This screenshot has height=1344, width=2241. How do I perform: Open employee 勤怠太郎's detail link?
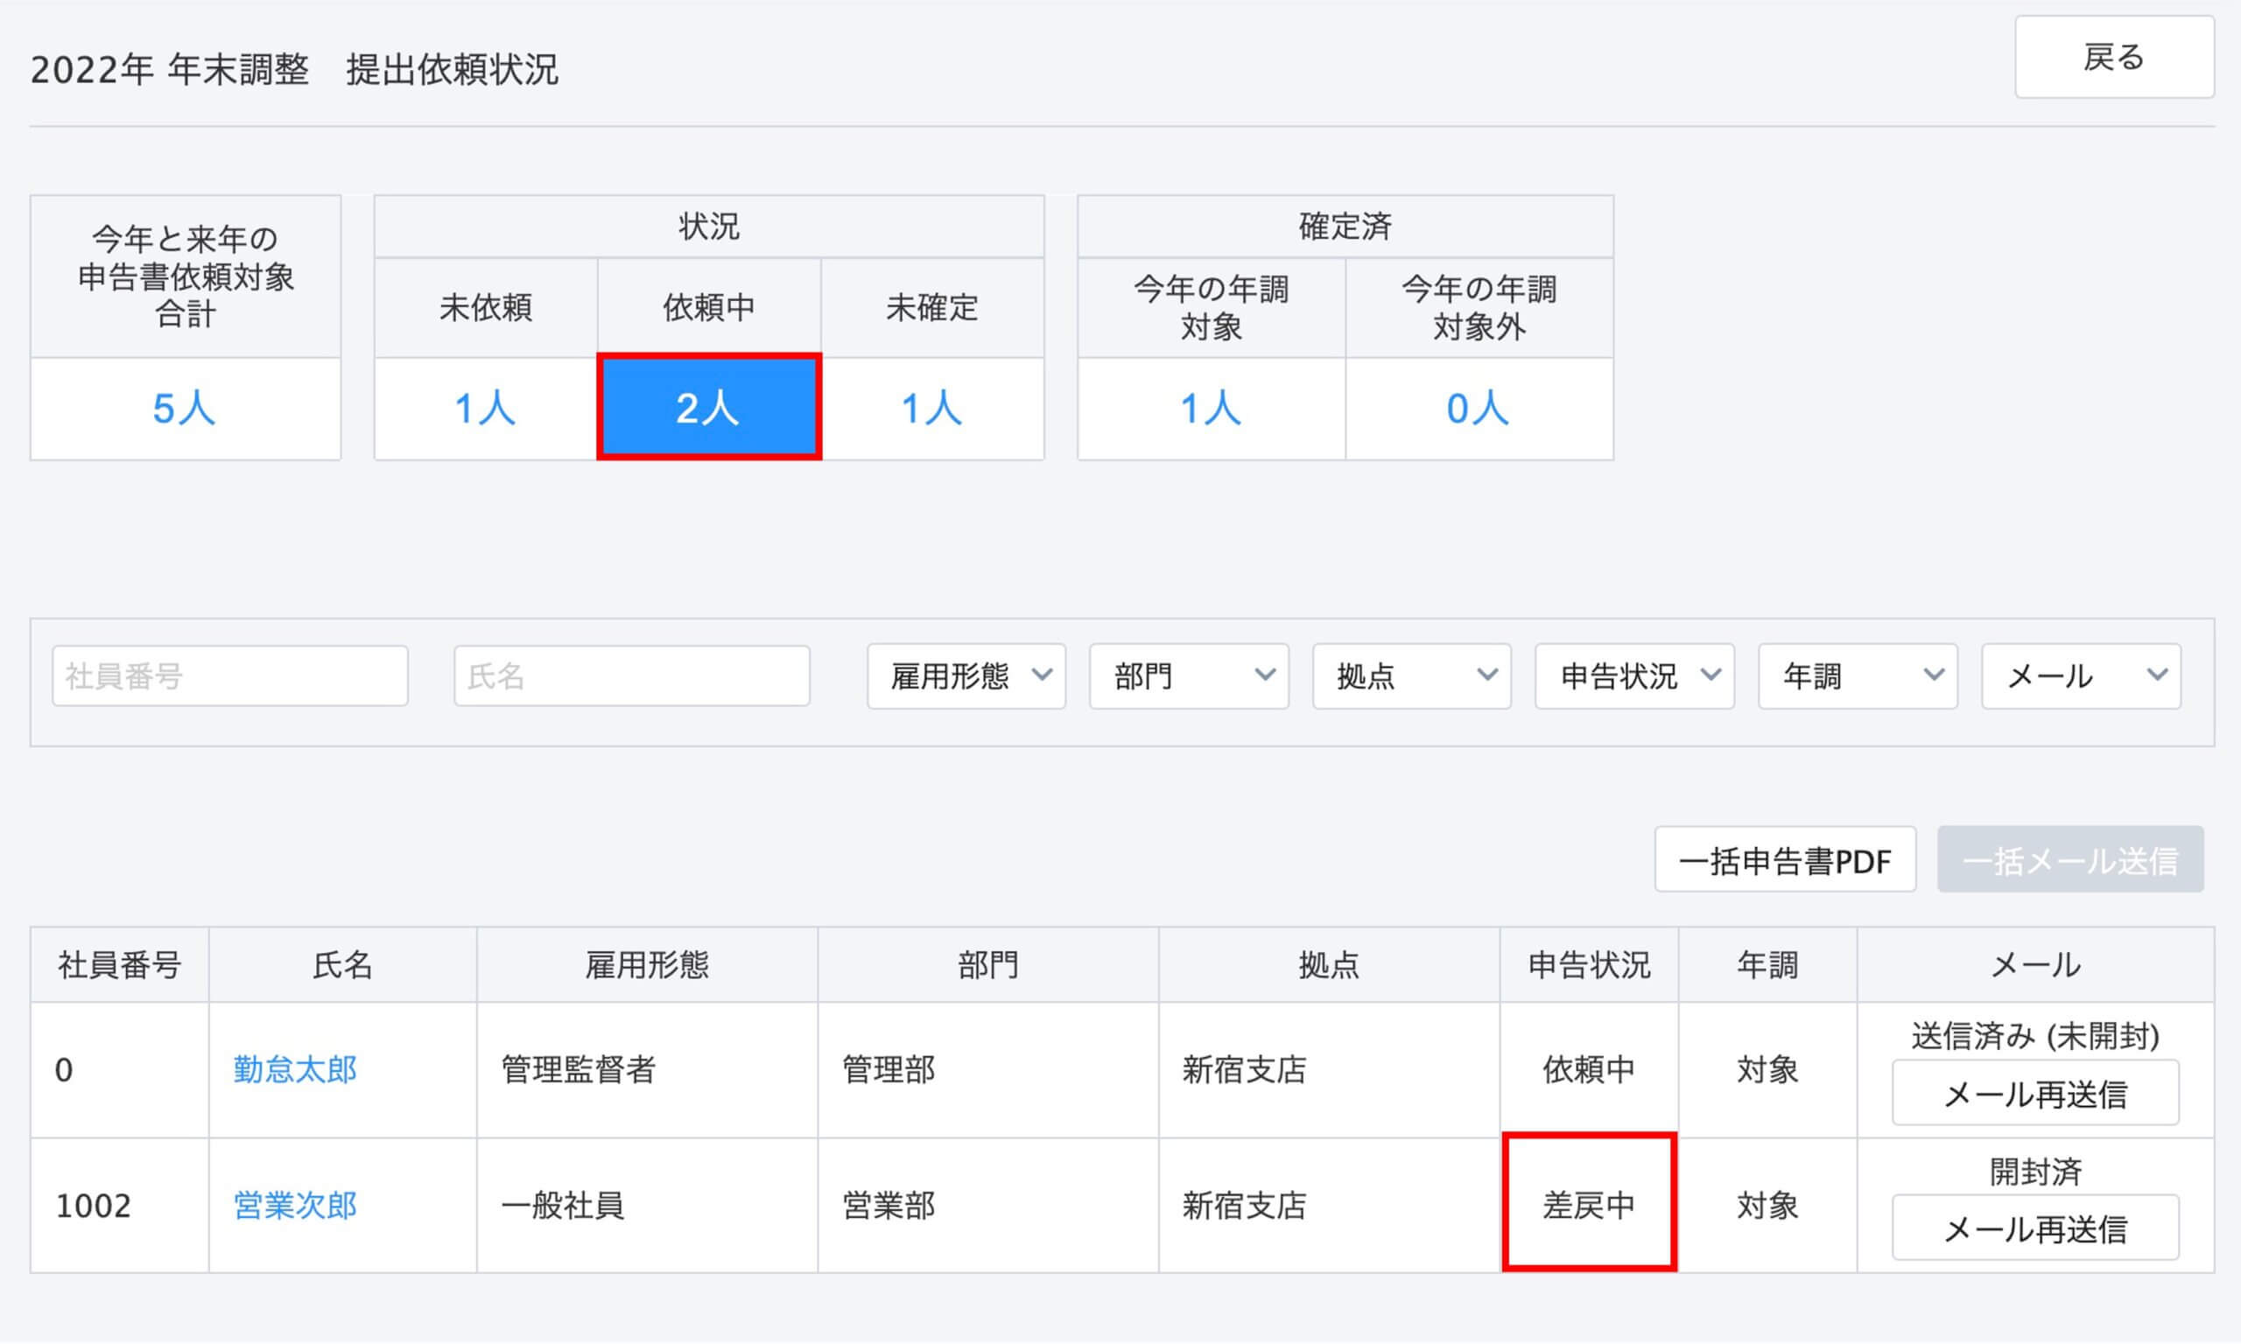[x=295, y=1069]
